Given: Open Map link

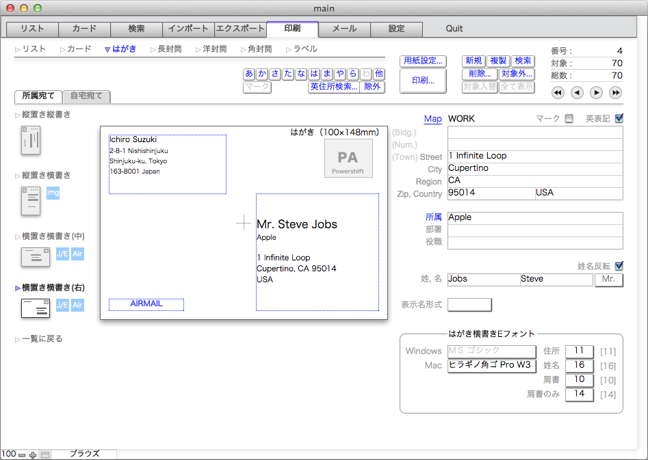Looking at the screenshot, I should point(432,119).
